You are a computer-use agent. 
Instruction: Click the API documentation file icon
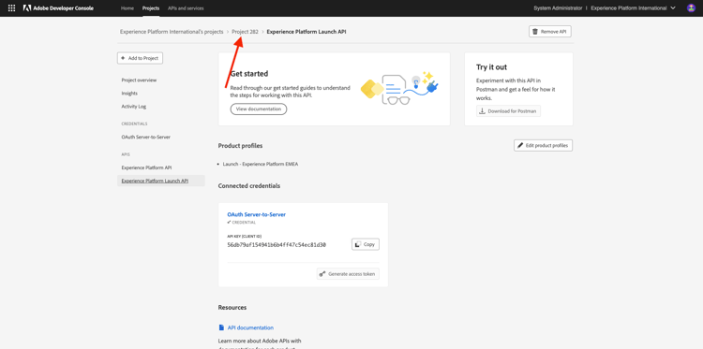click(221, 327)
